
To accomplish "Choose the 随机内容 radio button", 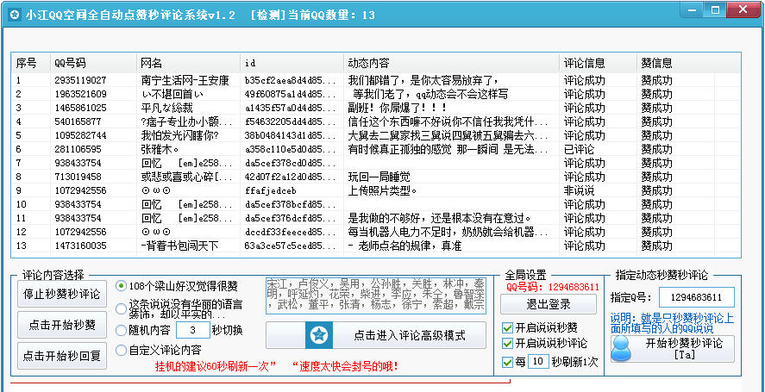I will pyautogui.click(x=121, y=331).
